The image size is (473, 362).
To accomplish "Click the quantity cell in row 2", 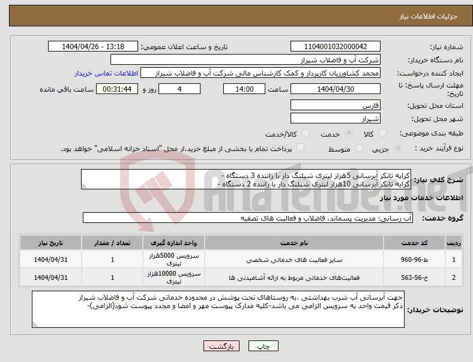I will click(x=112, y=277).
